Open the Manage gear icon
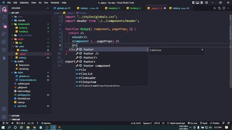 tap(4, 117)
